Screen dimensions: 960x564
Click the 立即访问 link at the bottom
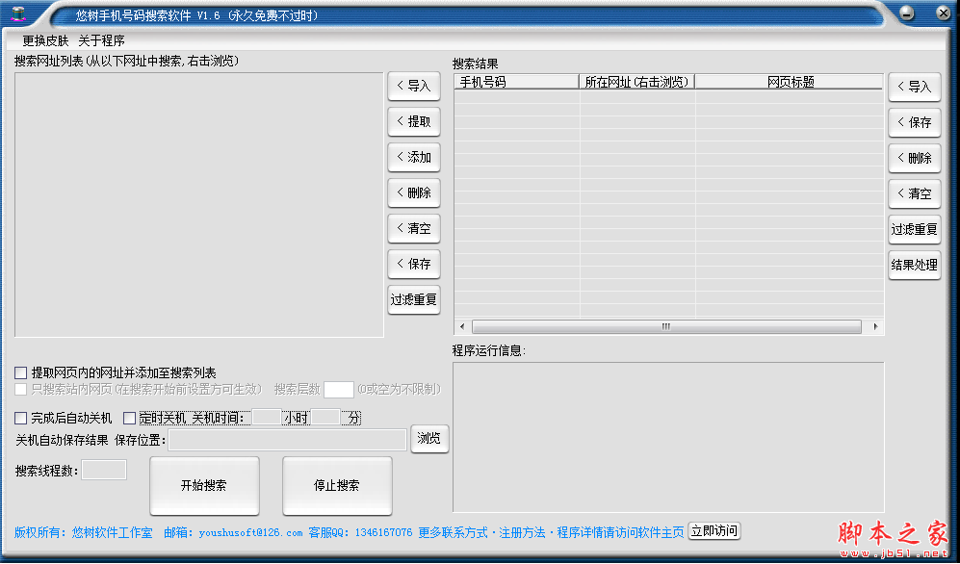(714, 530)
